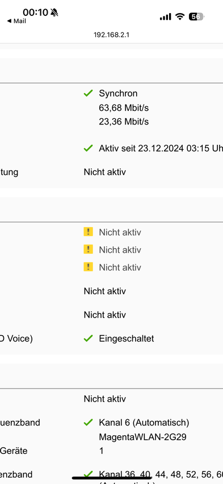Tap the first yellow warning icon
This screenshot has height=484, width=223.
88,232
